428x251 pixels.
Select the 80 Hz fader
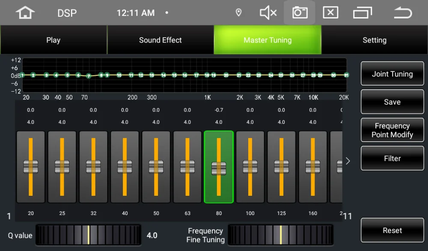(219, 167)
